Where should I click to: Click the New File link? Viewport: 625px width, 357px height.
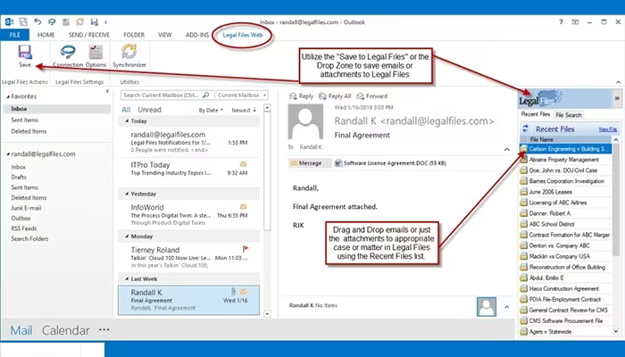(x=608, y=129)
